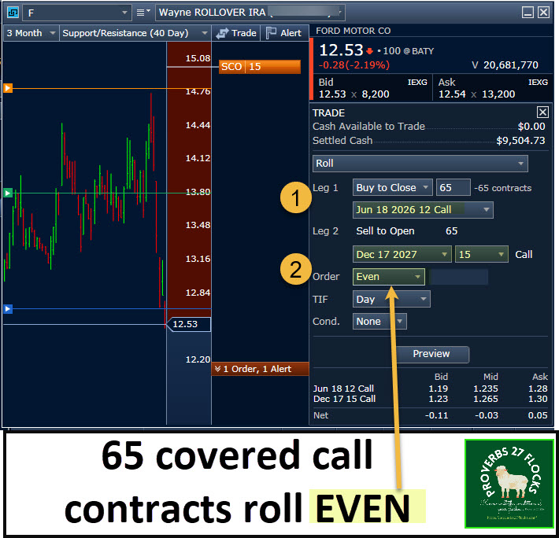Open the 3 Month timeframe dropdown
559x538 pixels.
click(31, 33)
